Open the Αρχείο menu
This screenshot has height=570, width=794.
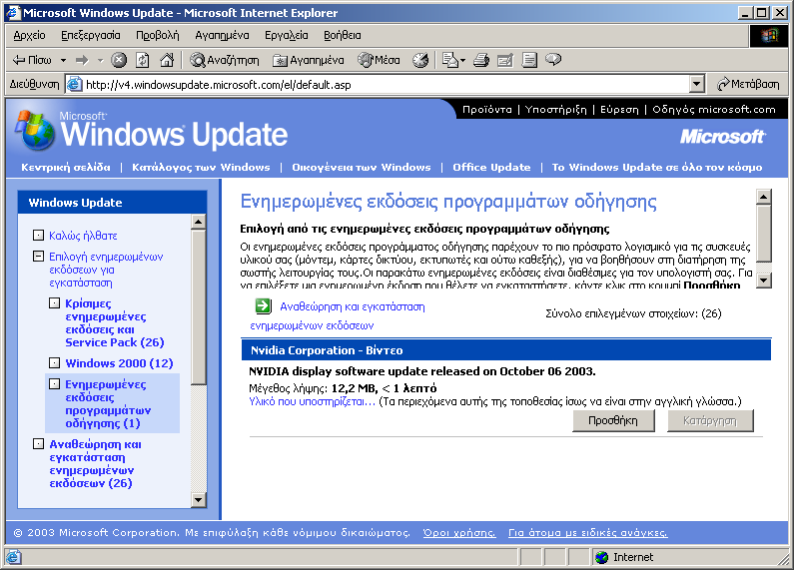point(29,35)
